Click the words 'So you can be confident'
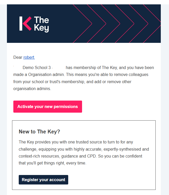 coord(120,156)
